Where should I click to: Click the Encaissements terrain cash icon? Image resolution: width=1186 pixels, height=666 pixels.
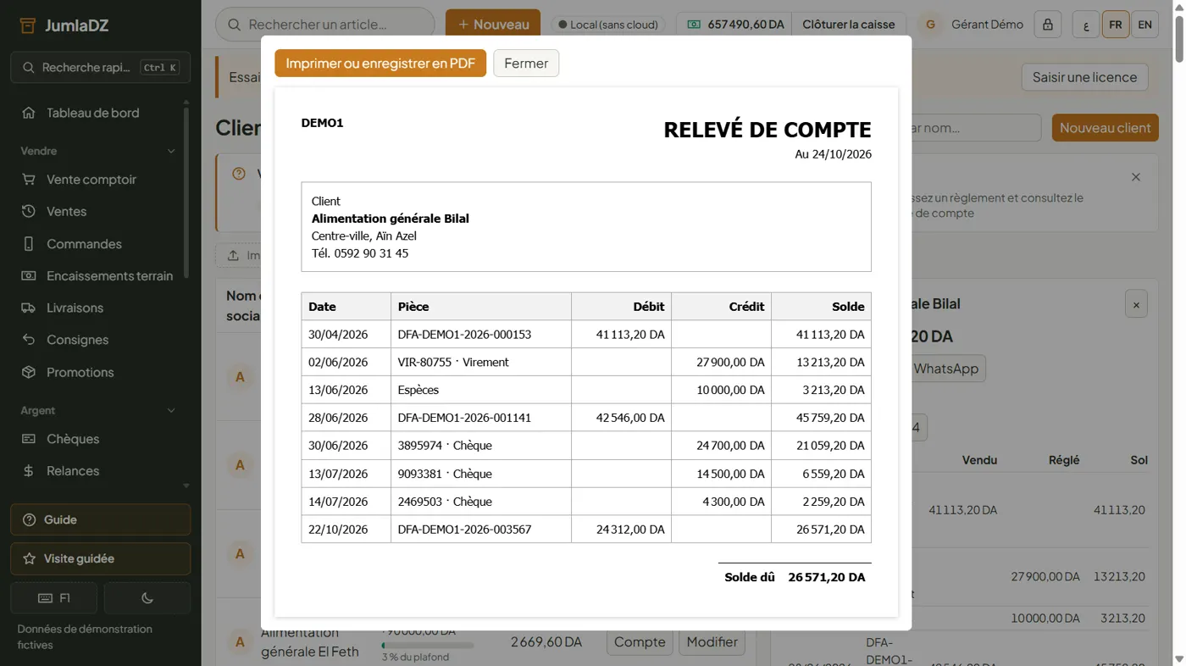(29, 276)
